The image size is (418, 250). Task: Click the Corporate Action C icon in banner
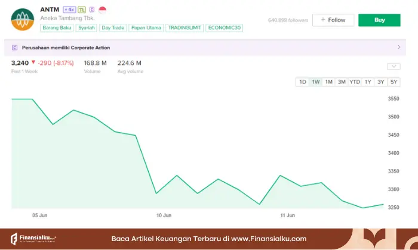(15, 48)
